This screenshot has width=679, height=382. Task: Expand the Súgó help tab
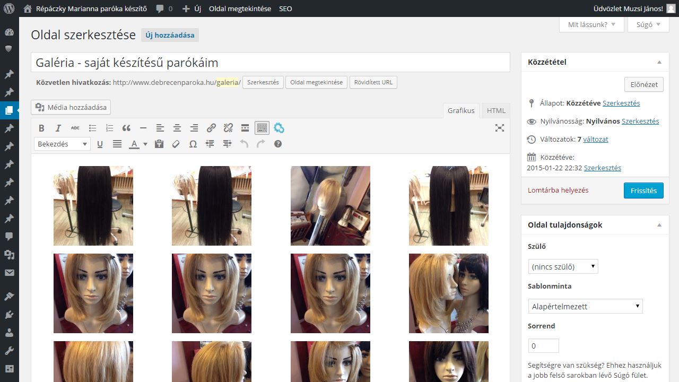pos(648,24)
